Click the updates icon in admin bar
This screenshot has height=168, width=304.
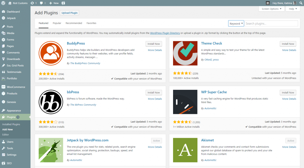[32, 3]
